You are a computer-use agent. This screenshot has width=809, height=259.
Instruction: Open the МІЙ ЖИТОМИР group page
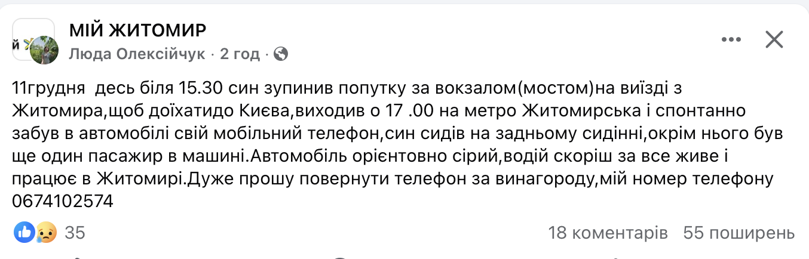[x=137, y=29]
